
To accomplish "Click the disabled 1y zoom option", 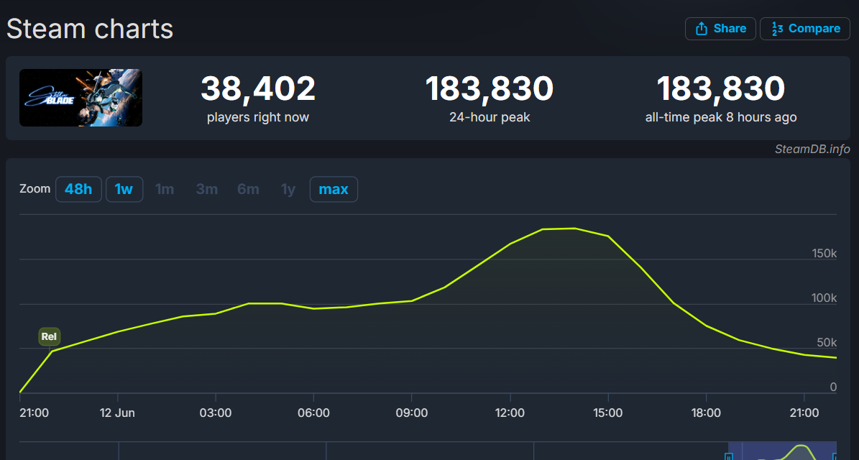I will [288, 190].
